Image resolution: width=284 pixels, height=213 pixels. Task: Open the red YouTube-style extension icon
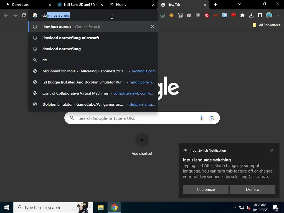point(234,16)
